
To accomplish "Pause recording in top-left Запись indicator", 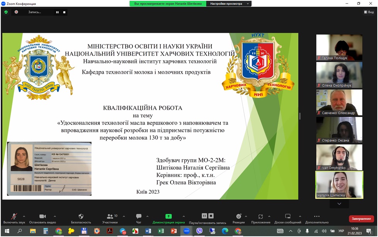I will point(57,12).
